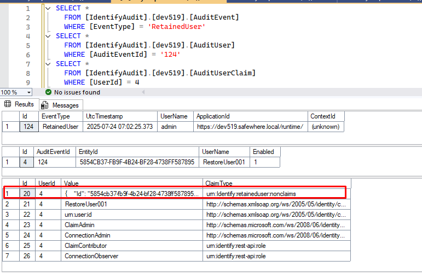The width and height of the screenshot is (422, 273).
Task: Click the urn:Identify:retaineduser:nonclaims cell
Action: 276,194
